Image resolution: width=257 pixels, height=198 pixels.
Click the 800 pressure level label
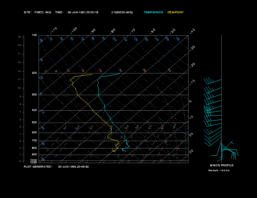34,148
